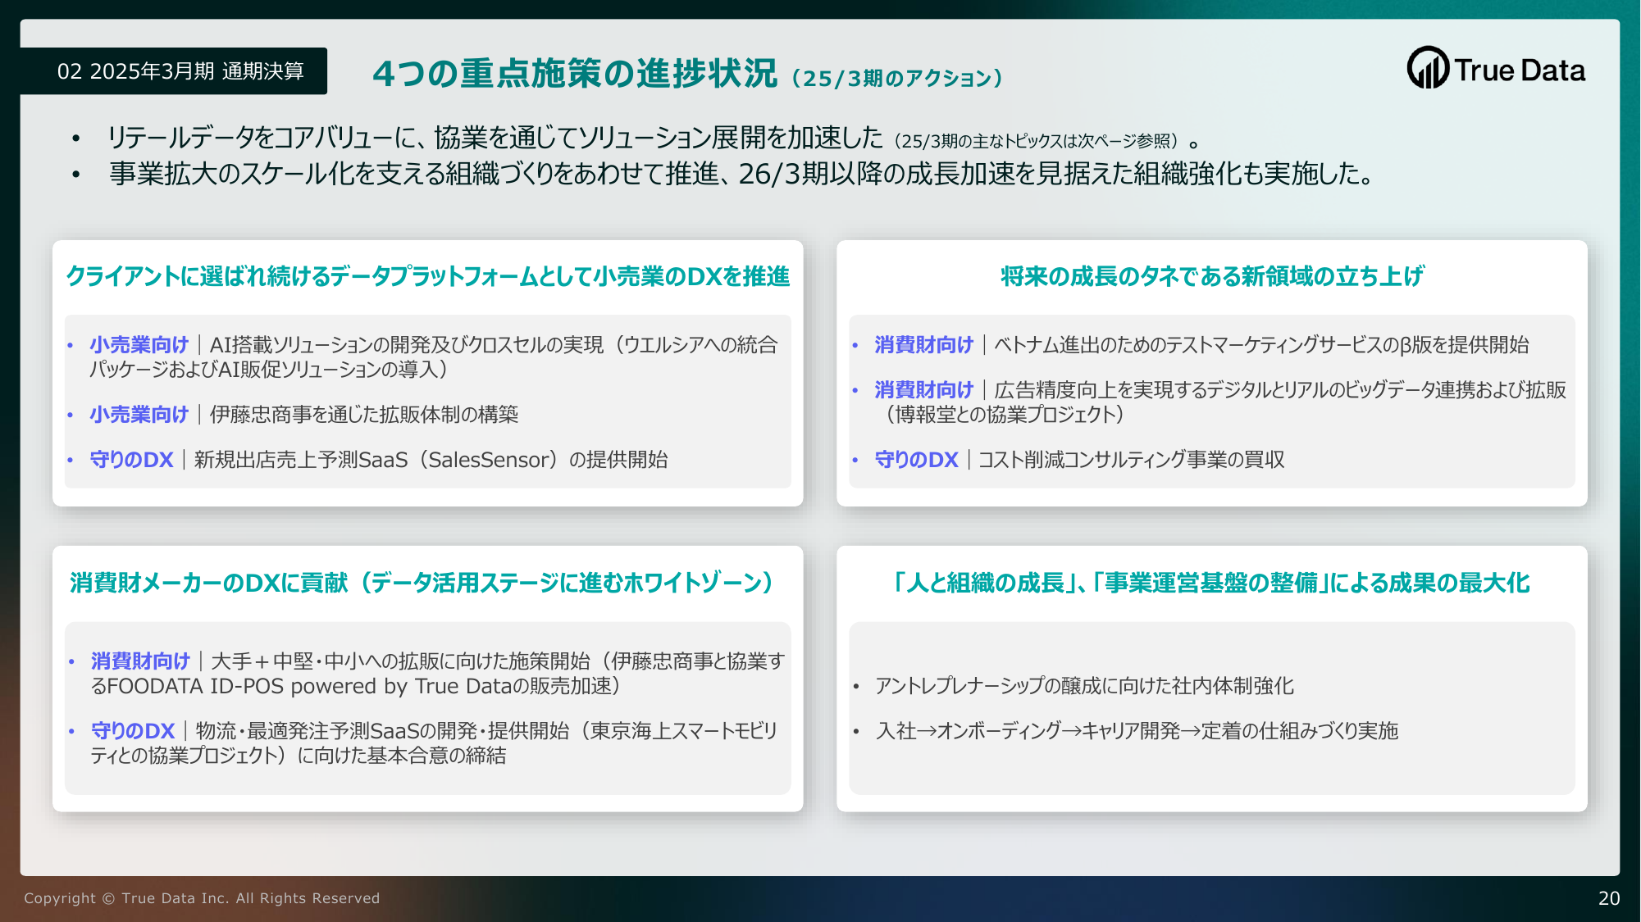Select the section label 02 2025年3月期 通期決算
Image resolution: width=1641 pixels, height=922 pixels.
(x=180, y=71)
